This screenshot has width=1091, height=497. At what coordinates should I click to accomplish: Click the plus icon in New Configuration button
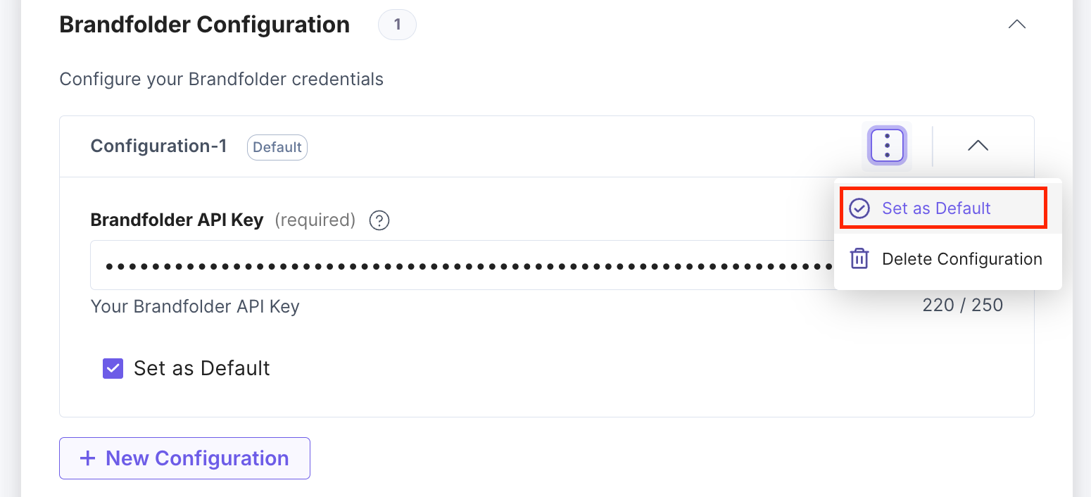coord(87,458)
